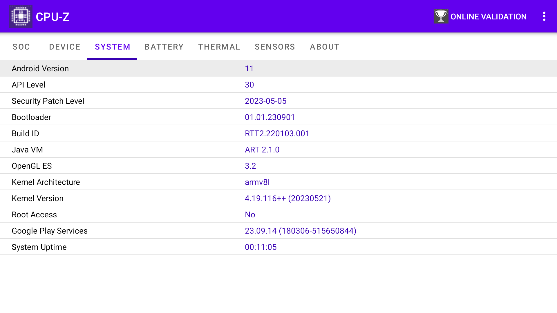
Task: Select the System Uptime label
Action: (x=39, y=247)
